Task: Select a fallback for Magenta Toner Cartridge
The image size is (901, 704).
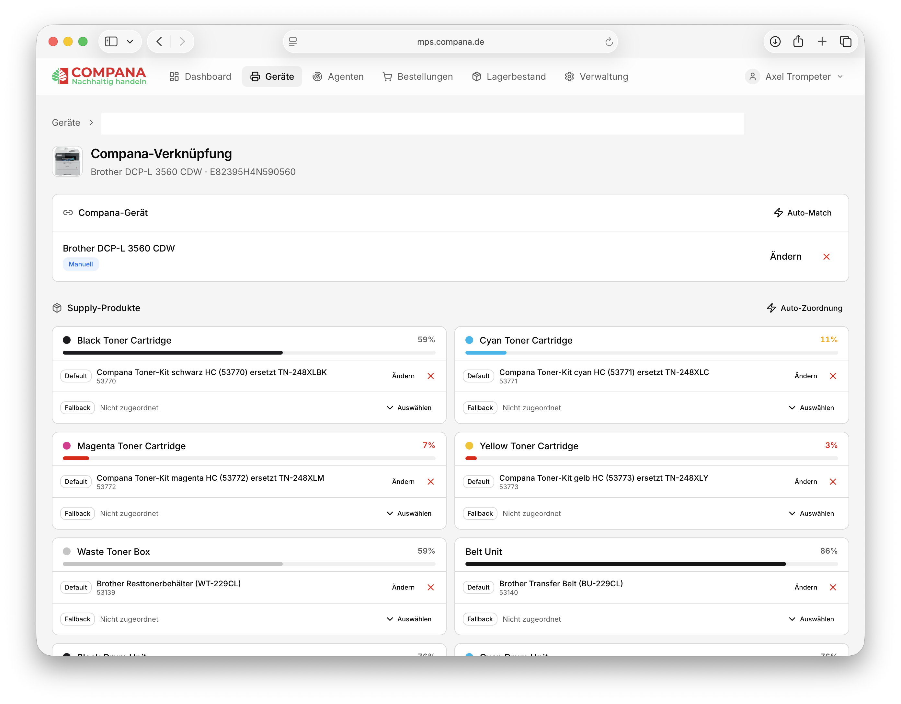Action: coord(409,513)
